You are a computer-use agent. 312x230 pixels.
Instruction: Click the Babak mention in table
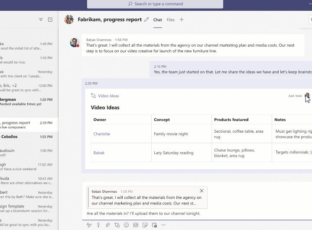(x=99, y=153)
